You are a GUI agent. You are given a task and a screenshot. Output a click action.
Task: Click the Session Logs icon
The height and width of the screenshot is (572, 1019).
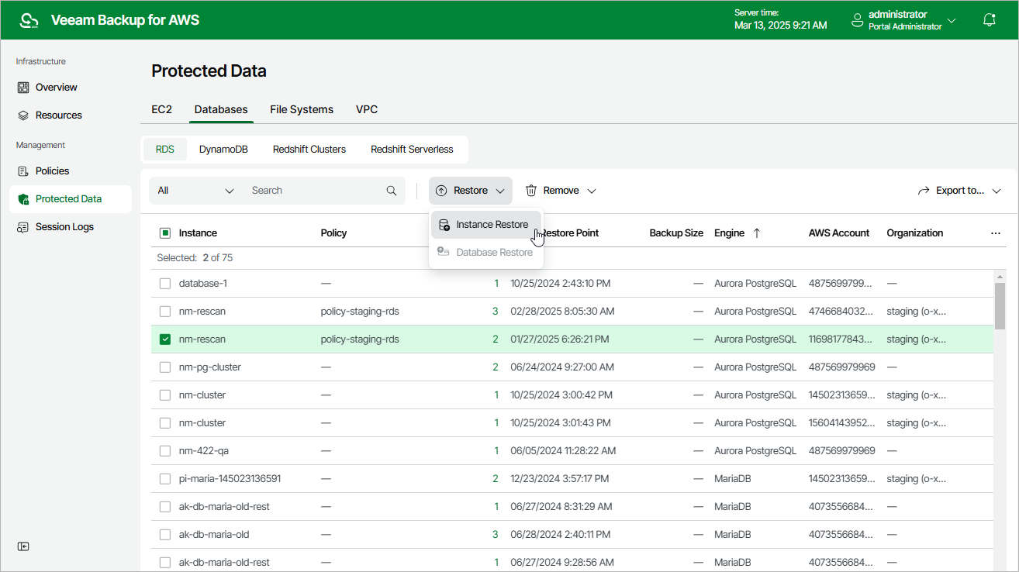pyautogui.click(x=23, y=227)
